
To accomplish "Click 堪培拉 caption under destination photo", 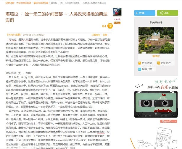I will tap(156, 56).
